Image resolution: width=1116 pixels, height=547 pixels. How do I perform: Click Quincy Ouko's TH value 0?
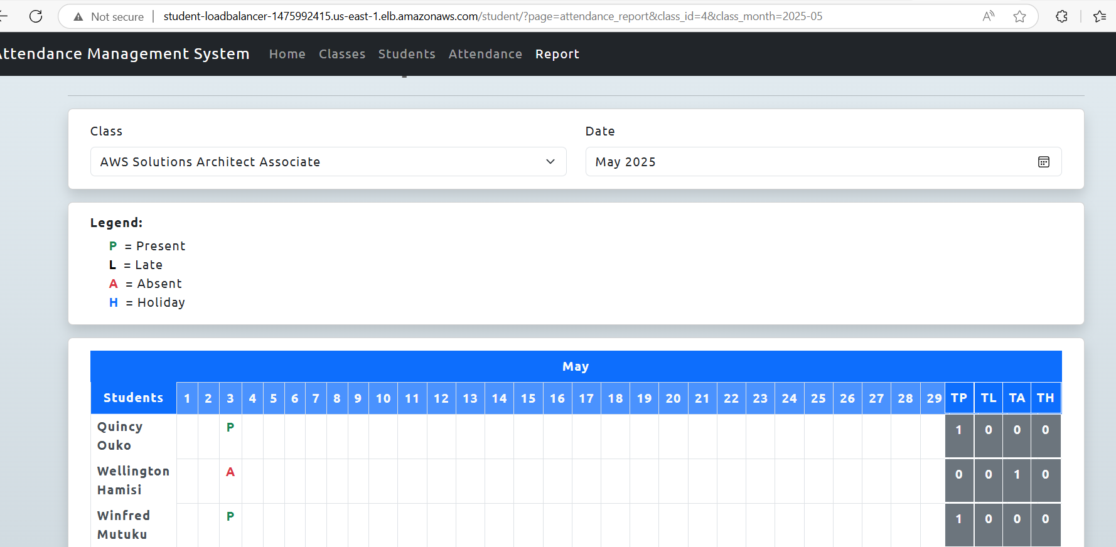click(1046, 430)
